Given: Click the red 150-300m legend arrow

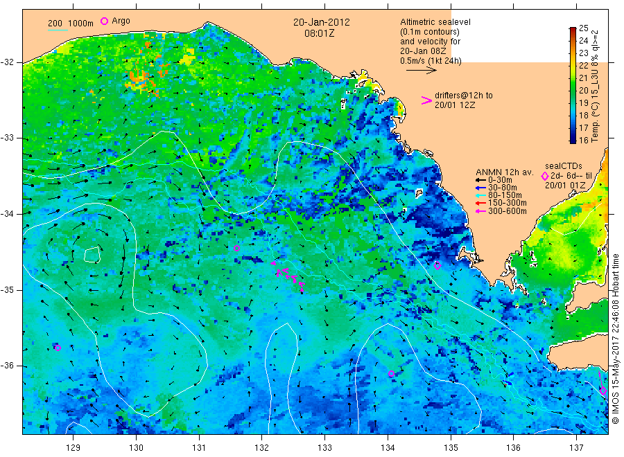Looking at the screenshot, I should 480,203.
